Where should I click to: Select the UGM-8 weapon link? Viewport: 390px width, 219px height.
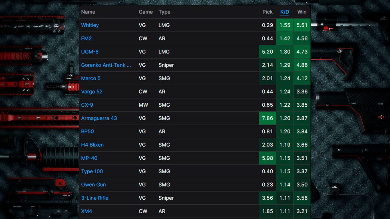tap(90, 52)
